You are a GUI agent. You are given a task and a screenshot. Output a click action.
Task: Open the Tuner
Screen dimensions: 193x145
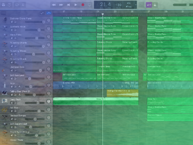142,5
